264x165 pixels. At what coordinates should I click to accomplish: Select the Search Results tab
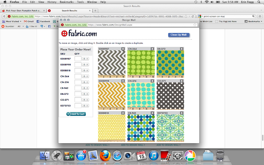tap(69, 11)
